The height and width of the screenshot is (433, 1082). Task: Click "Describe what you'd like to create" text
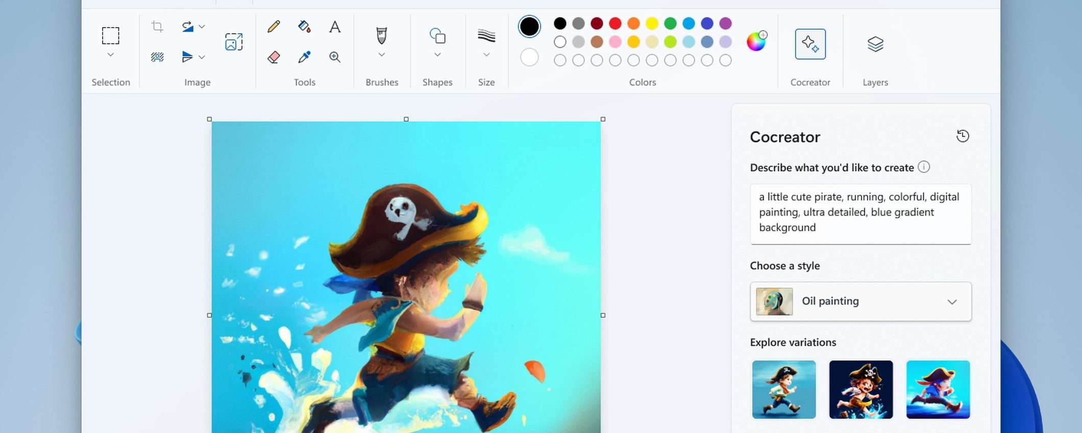tap(832, 167)
